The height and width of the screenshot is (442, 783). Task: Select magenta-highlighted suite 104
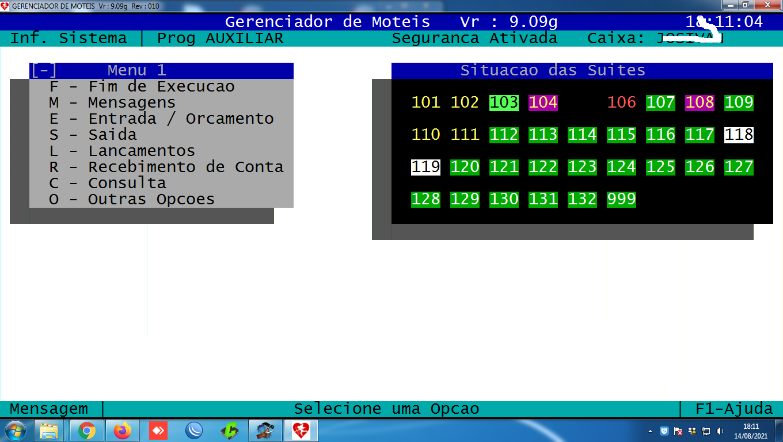(543, 102)
